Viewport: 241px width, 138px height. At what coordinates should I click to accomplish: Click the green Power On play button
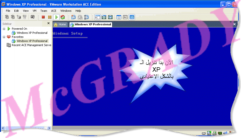point(56,17)
